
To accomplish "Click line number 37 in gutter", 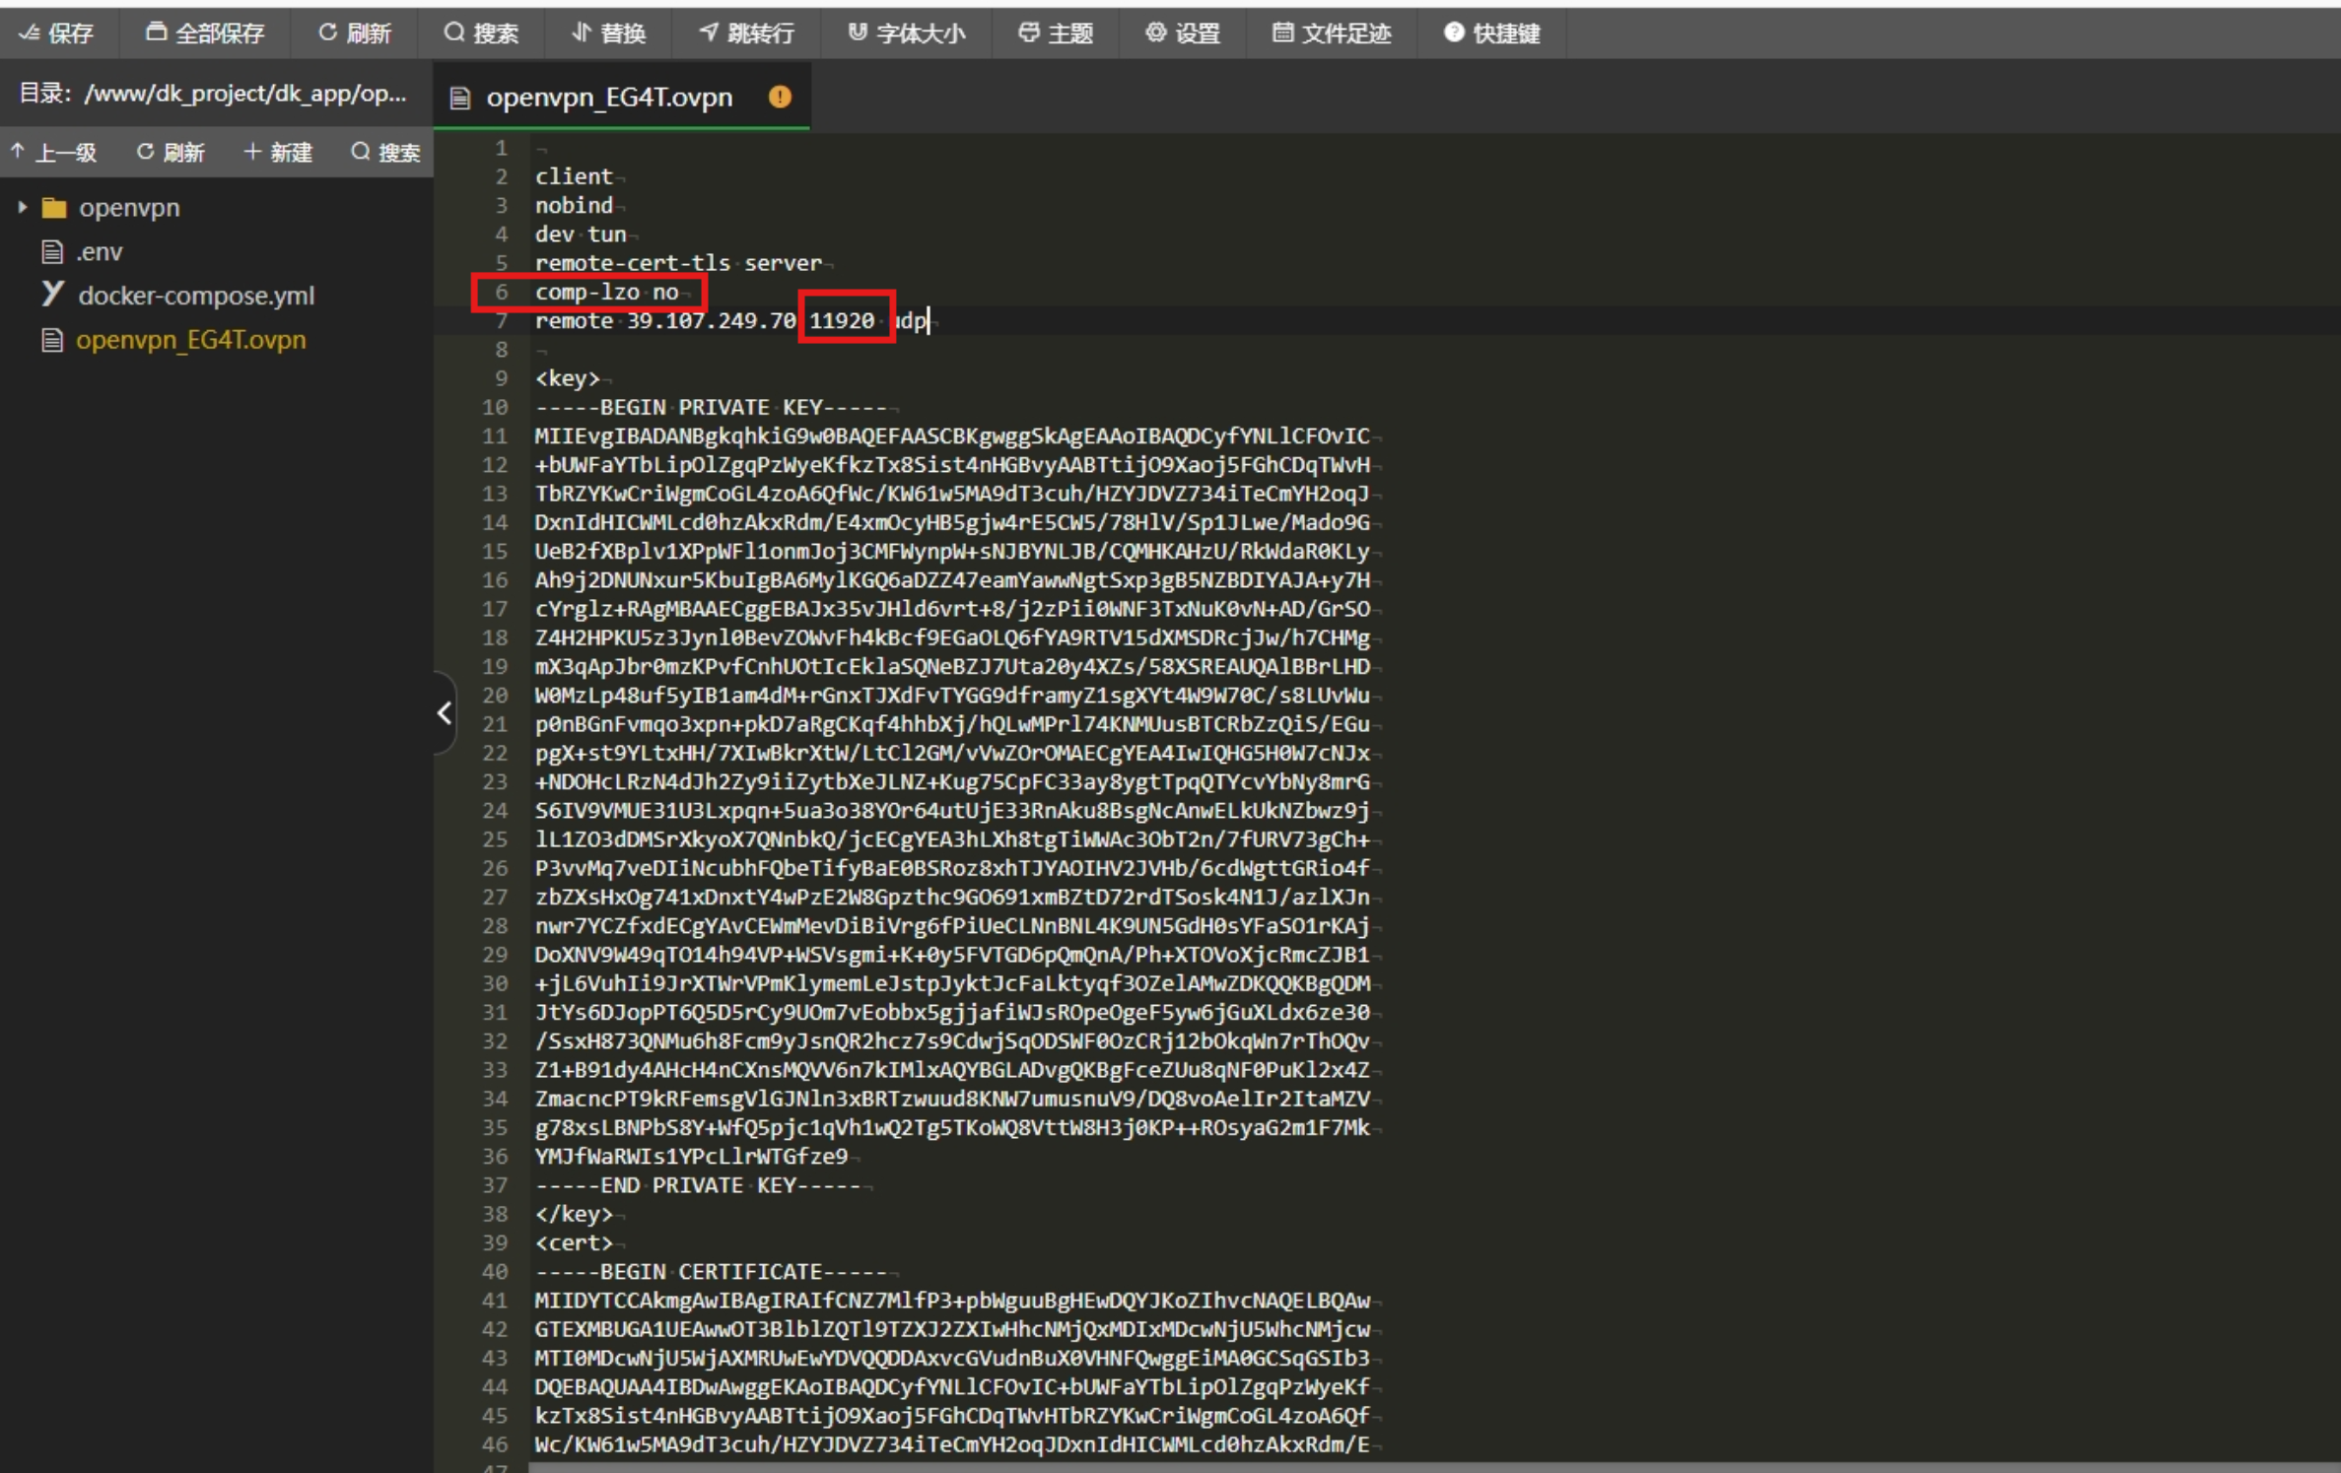I will (496, 1185).
